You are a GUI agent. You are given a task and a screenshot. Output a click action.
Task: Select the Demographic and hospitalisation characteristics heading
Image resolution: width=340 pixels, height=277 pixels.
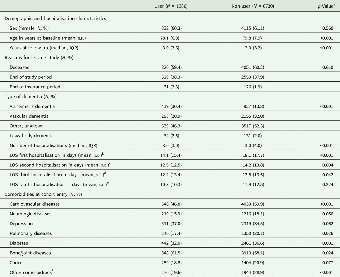point(54,18)
